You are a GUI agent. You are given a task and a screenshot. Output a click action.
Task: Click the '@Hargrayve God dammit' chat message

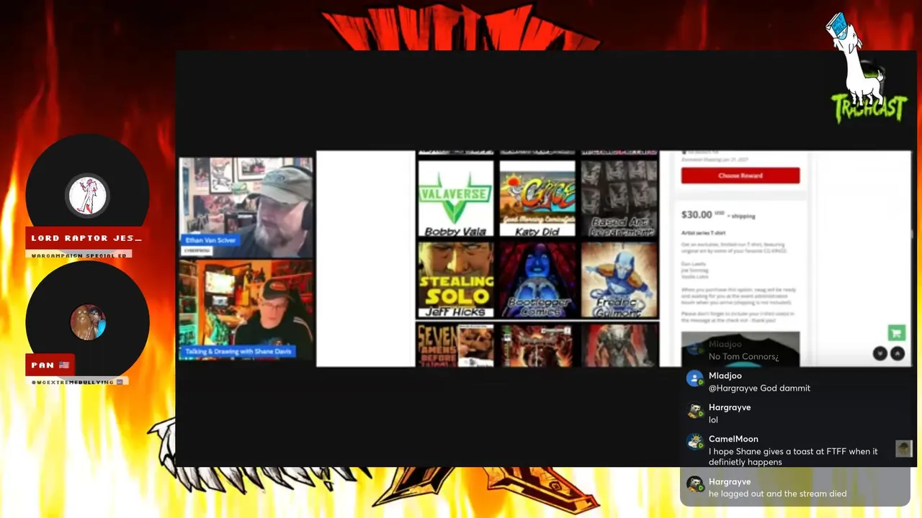(759, 388)
